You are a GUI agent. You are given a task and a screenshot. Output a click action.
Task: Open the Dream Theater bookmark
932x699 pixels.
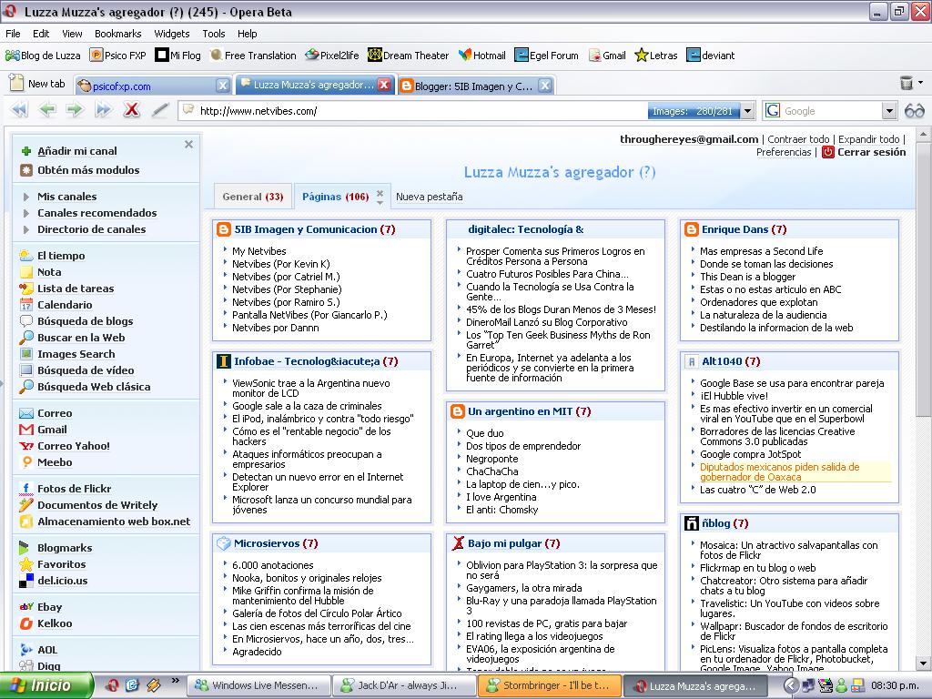tap(409, 56)
